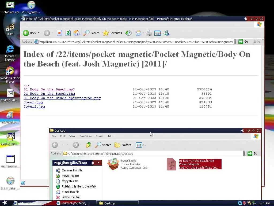Screen dimensions: 274x206
Task: Click the Desktop window address path field
Action: pyautogui.click(x=153, y=154)
